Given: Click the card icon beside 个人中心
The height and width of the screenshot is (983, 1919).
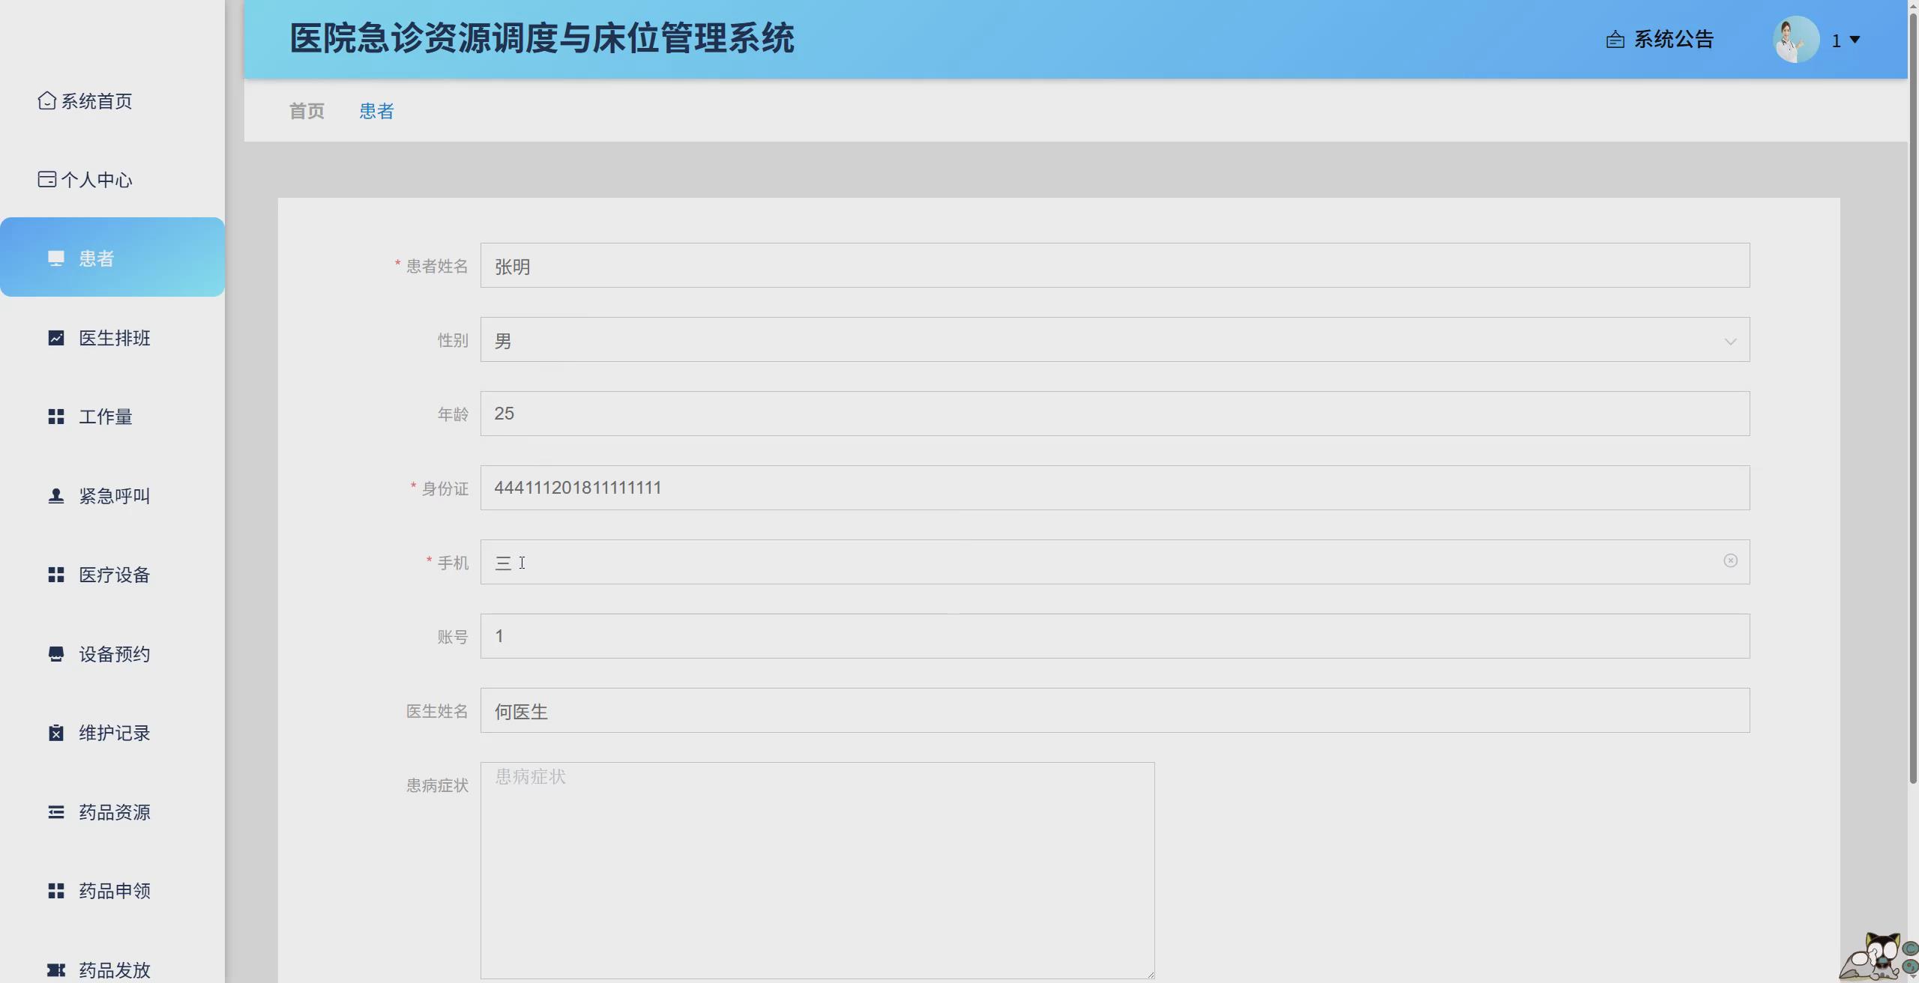Looking at the screenshot, I should (47, 179).
